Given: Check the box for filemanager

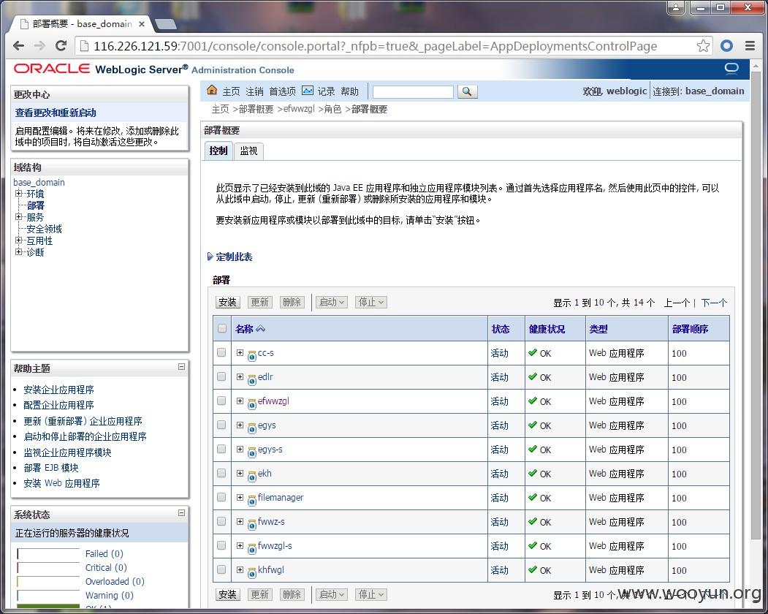Looking at the screenshot, I should (x=221, y=497).
